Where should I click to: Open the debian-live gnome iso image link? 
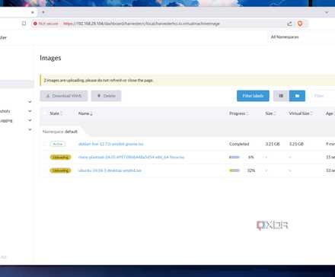point(111,144)
